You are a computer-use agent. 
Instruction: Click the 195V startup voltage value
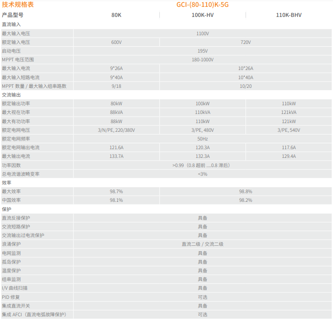[x=202, y=51]
